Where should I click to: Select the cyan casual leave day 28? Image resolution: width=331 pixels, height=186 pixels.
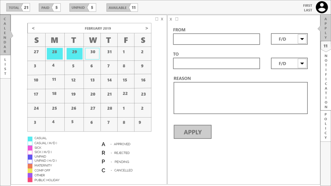[x=55, y=54]
